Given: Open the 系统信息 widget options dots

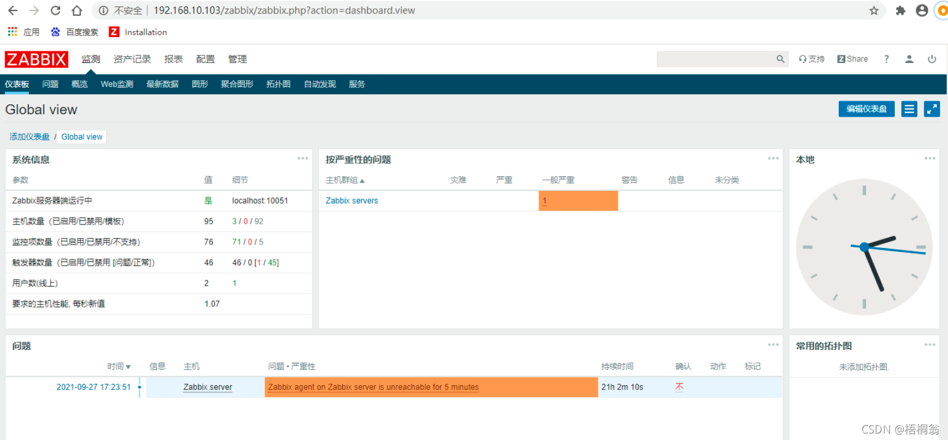Looking at the screenshot, I should (303, 158).
